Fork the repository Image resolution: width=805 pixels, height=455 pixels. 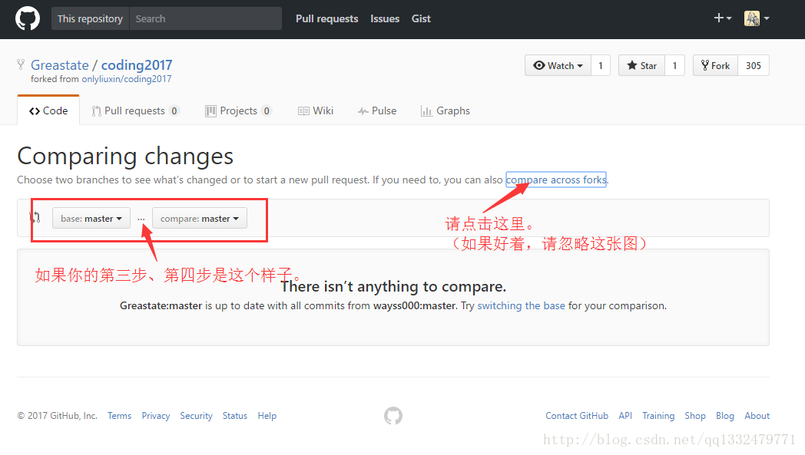[x=715, y=66]
